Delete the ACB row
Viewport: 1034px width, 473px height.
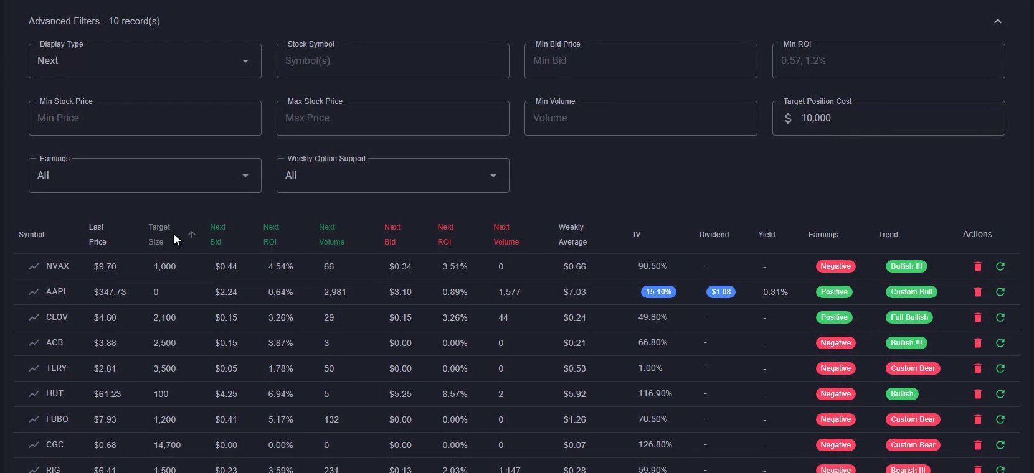(x=978, y=343)
